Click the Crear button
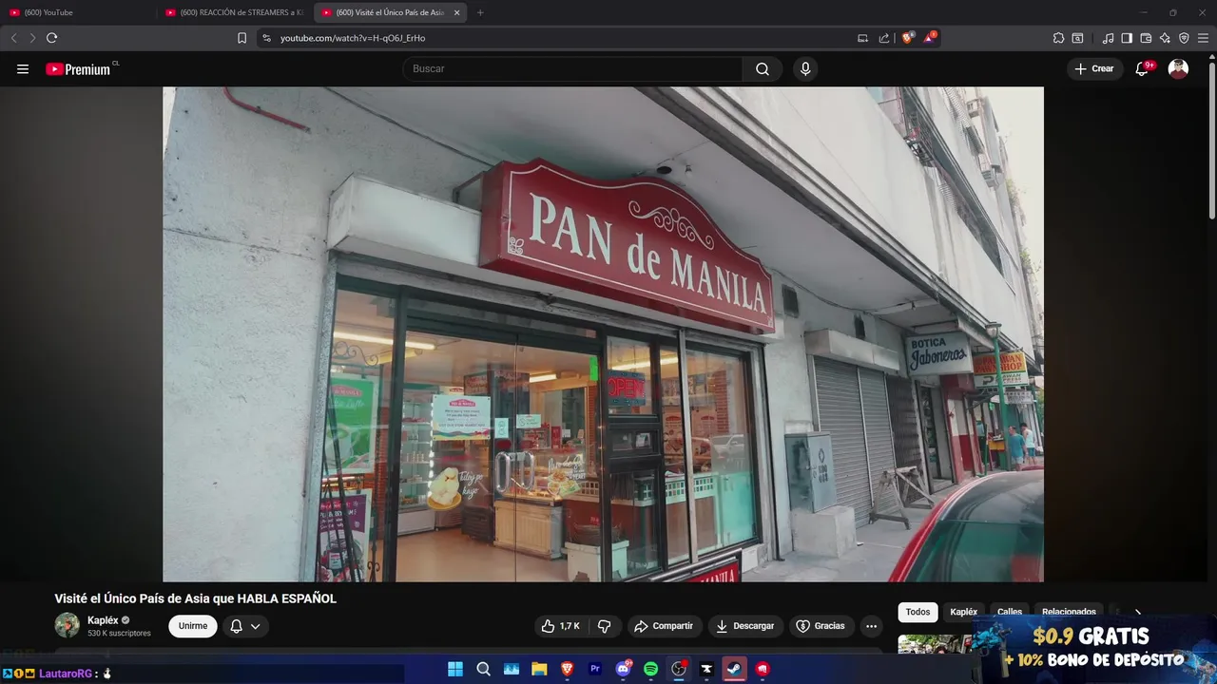Image resolution: width=1217 pixels, height=684 pixels. [x=1094, y=68]
